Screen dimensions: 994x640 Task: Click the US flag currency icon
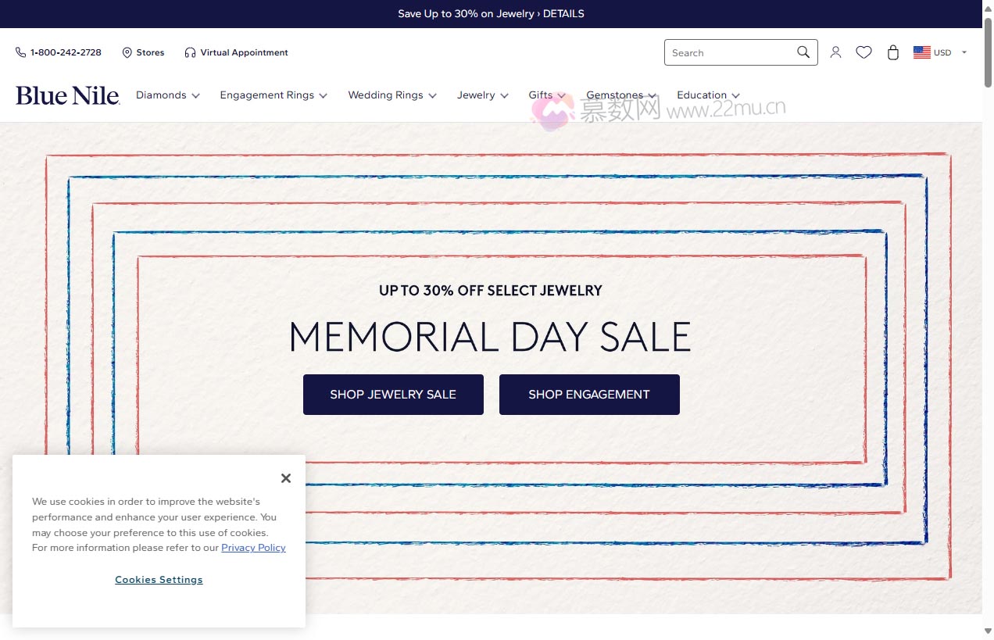coord(921,52)
